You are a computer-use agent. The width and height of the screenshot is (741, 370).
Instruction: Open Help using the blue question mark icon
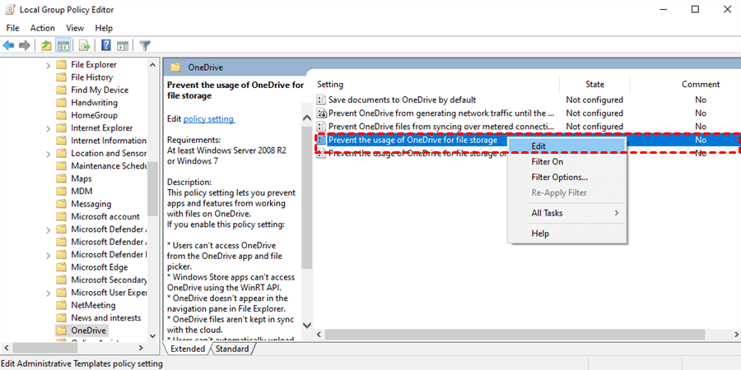tap(106, 45)
